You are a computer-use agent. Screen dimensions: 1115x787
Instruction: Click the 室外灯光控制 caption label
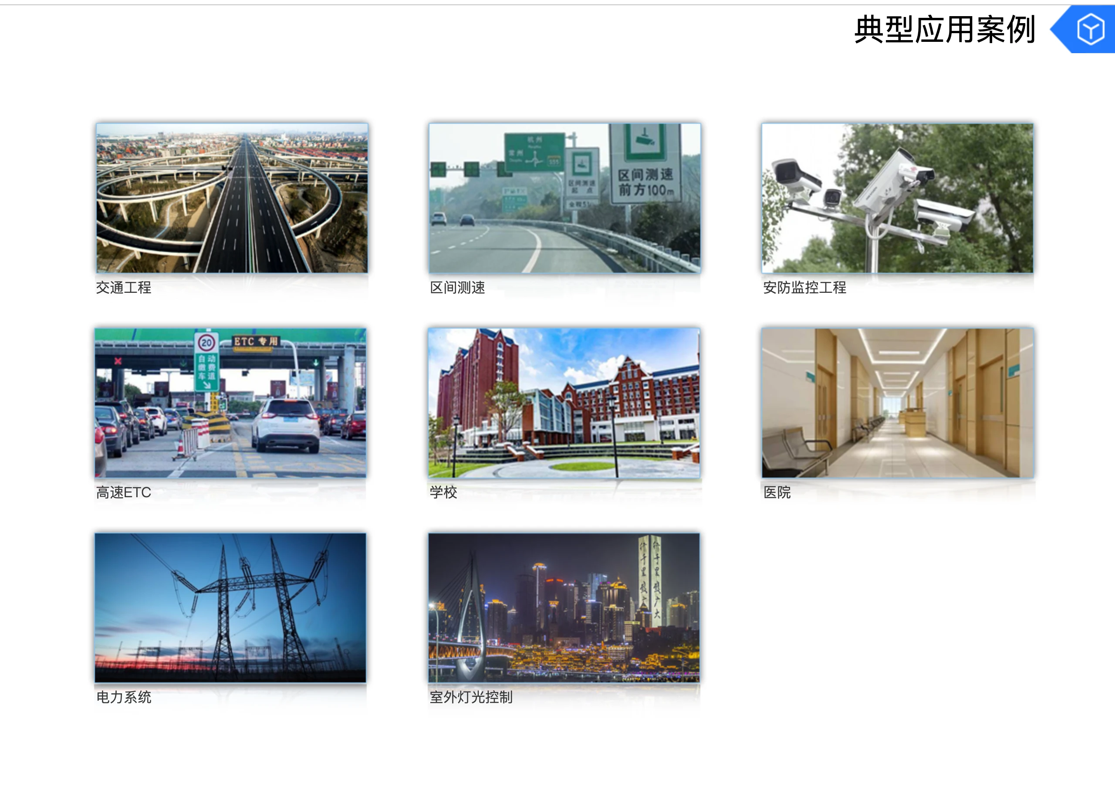(470, 698)
